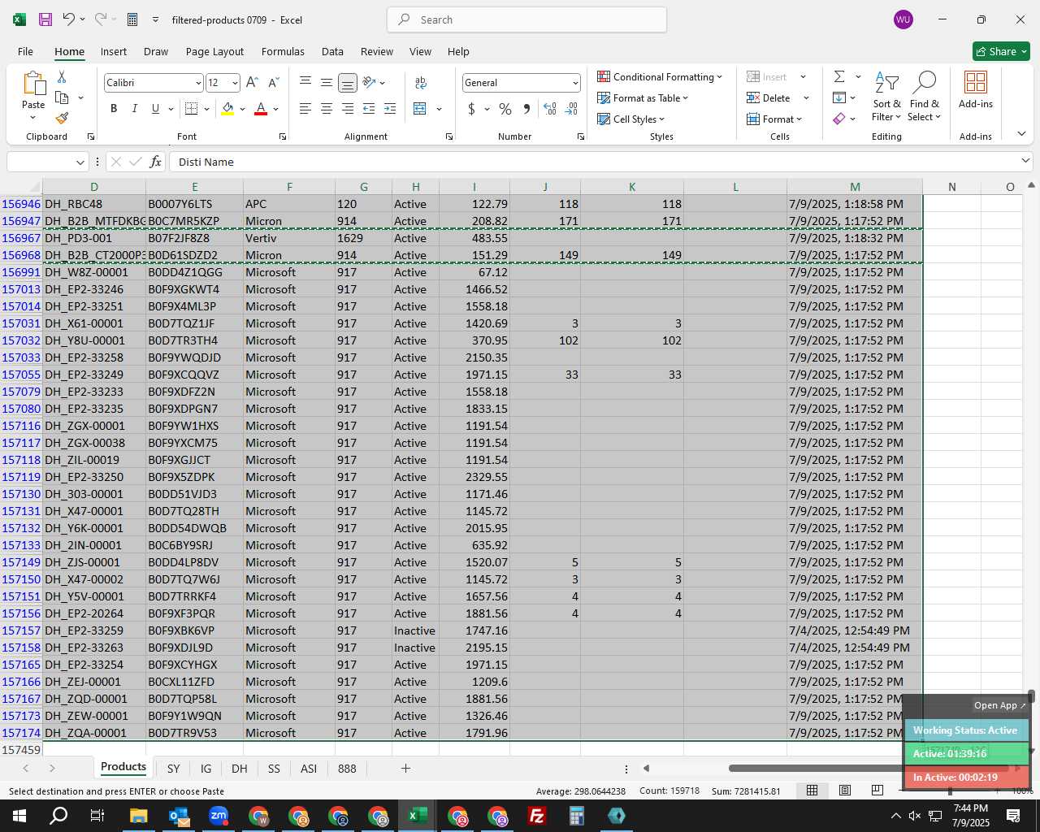Click the Font Color red A icon
The image size is (1040, 832).
(x=261, y=108)
